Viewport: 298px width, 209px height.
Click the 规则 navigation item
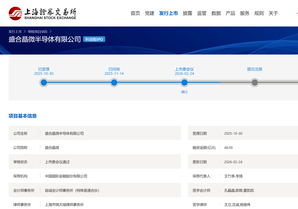259,13
